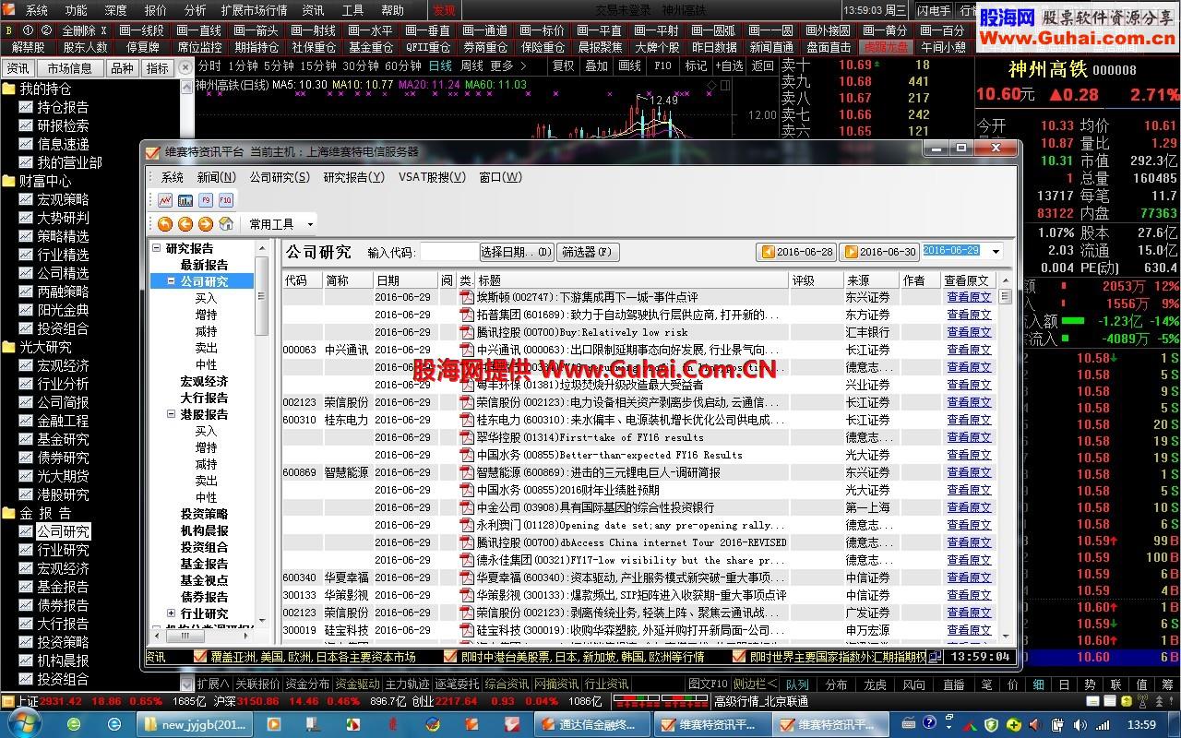Open the 常用工具 dropdown
This screenshot has width=1181, height=738.
point(280,224)
